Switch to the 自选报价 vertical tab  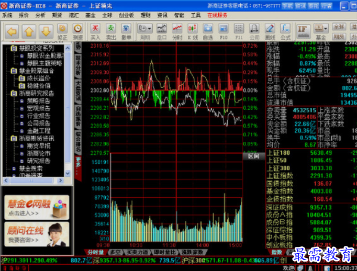(x=77, y=116)
